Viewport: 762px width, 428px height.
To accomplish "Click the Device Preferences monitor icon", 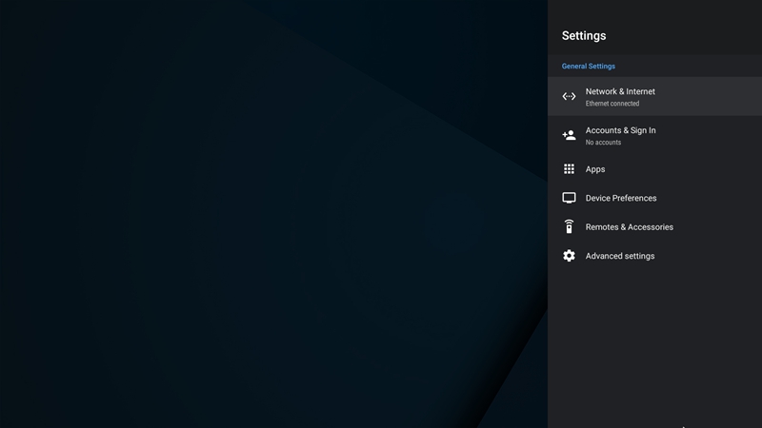I will (569, 198).
